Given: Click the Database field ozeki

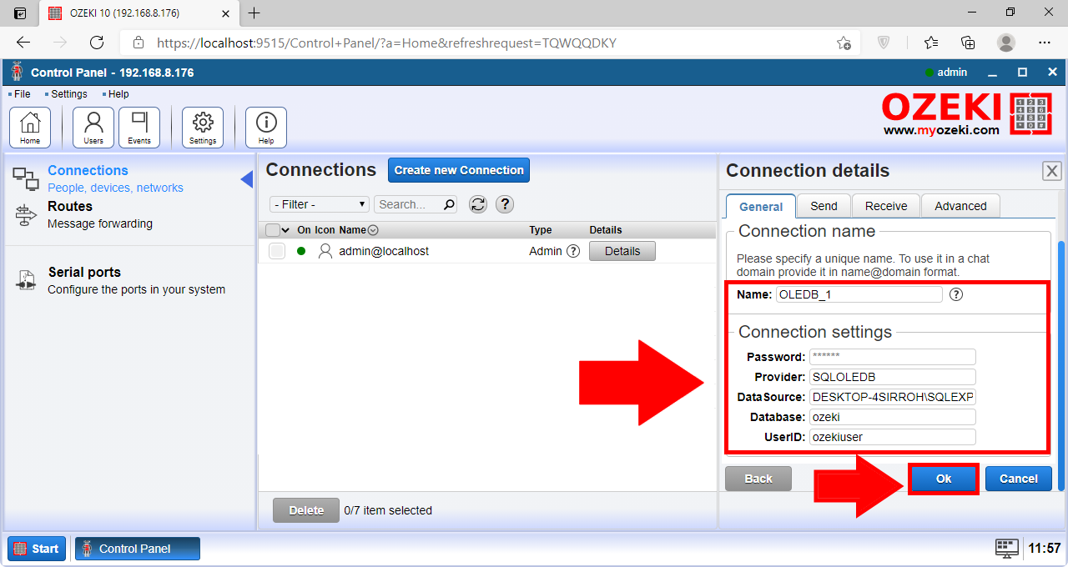Looking at the screenshot, I should coord(893,417).
